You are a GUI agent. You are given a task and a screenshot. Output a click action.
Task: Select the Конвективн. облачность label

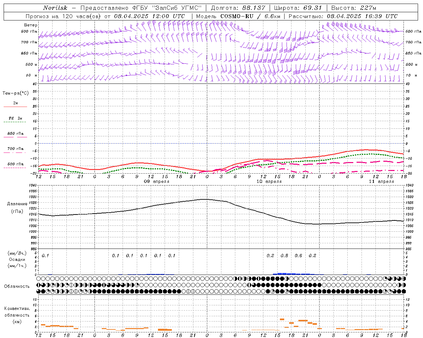pos(17,315)
